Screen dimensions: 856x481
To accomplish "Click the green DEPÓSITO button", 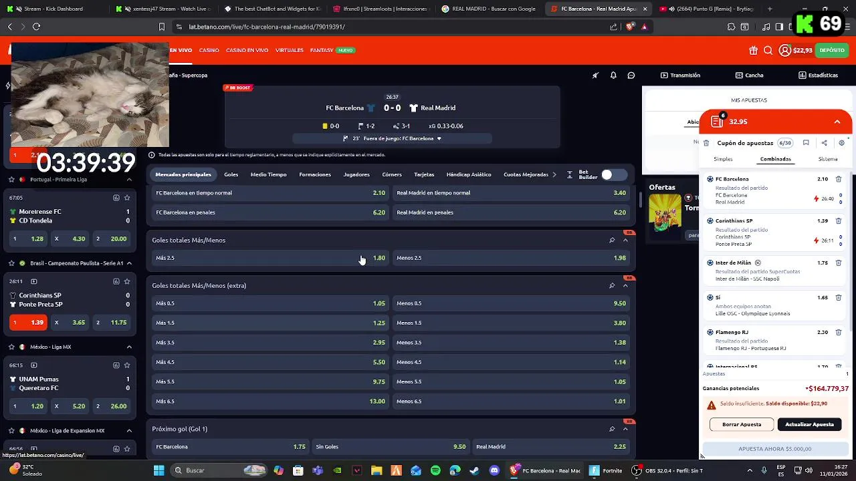I will point(832,50).
